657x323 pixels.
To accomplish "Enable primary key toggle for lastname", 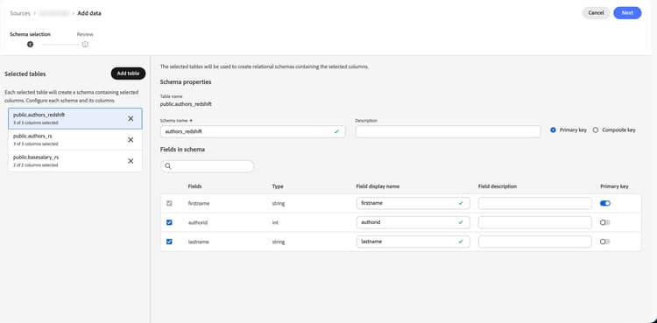I will 605,242.
